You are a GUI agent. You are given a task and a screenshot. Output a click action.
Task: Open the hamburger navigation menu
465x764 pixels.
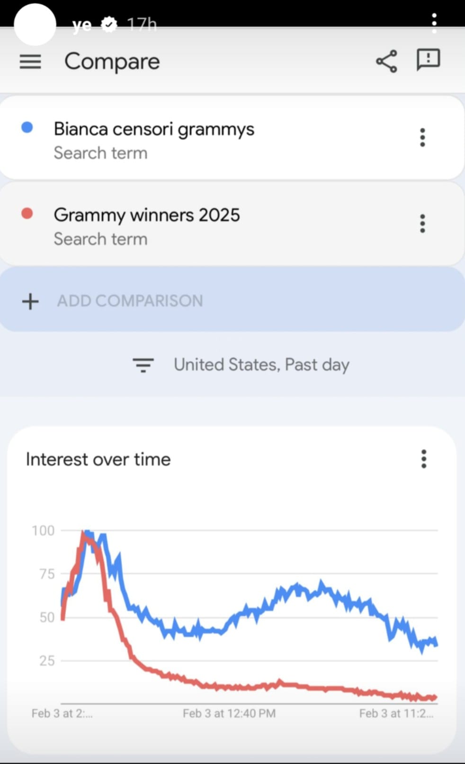pos(30,62)
